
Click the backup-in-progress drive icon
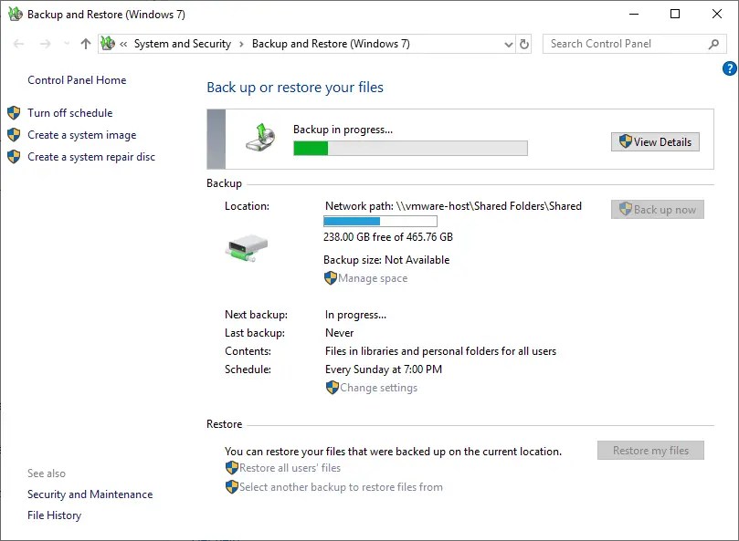pos(261,137)
